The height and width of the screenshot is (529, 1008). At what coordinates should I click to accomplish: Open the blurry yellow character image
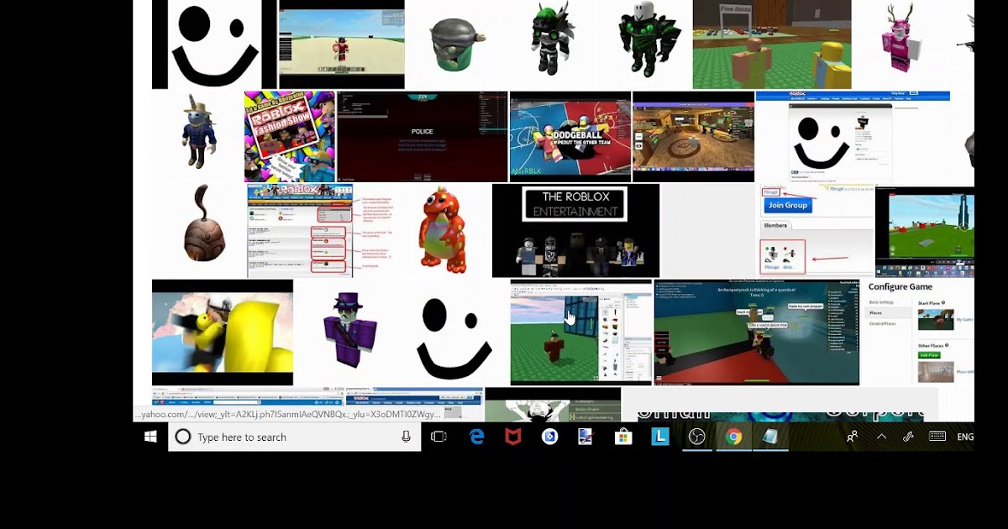point(223,333)
